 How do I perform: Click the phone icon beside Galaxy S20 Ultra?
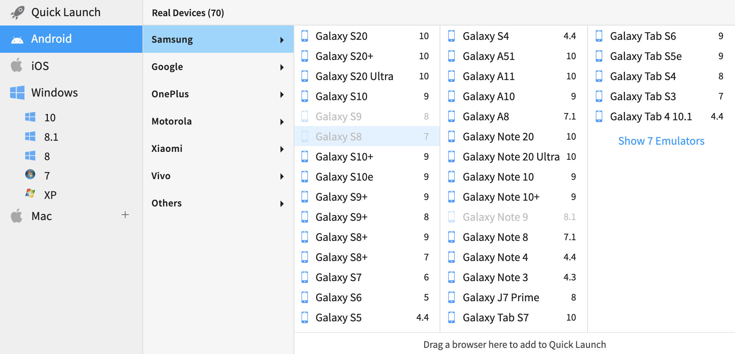click(305, 76)
